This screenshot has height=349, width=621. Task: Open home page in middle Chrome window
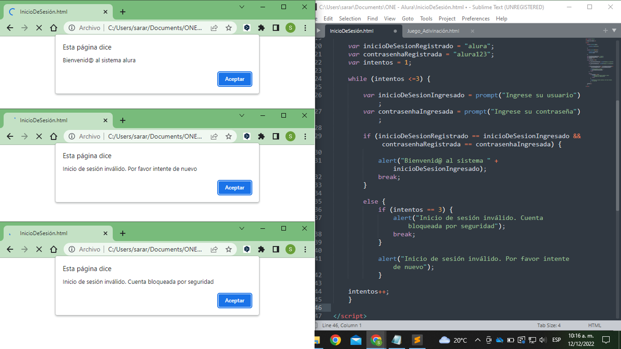pos(54,136)
